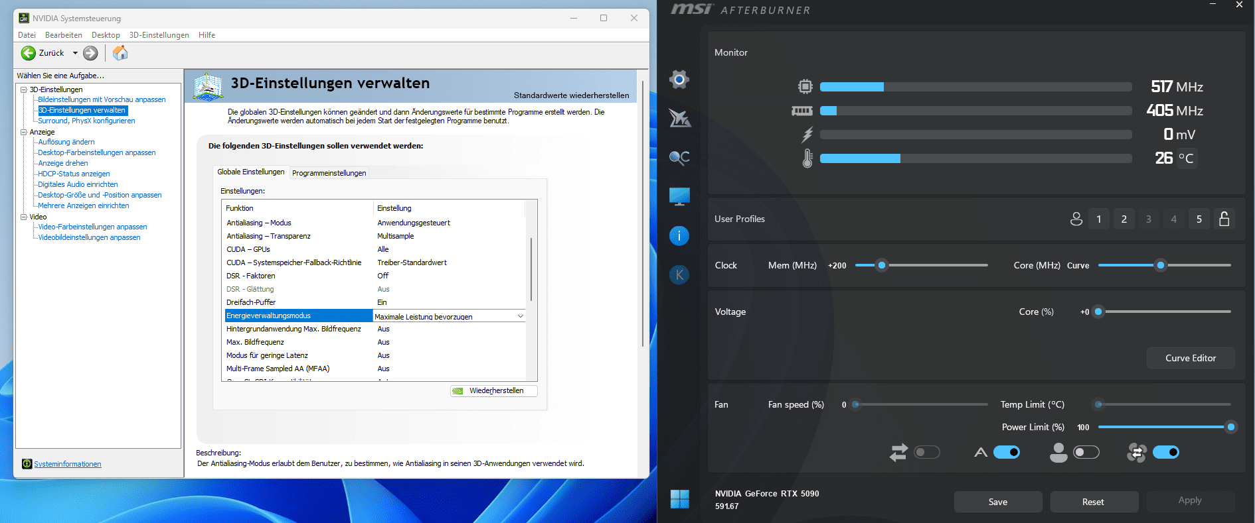
Task: Open the blue info icon in Afterburner
Action: 679,235
